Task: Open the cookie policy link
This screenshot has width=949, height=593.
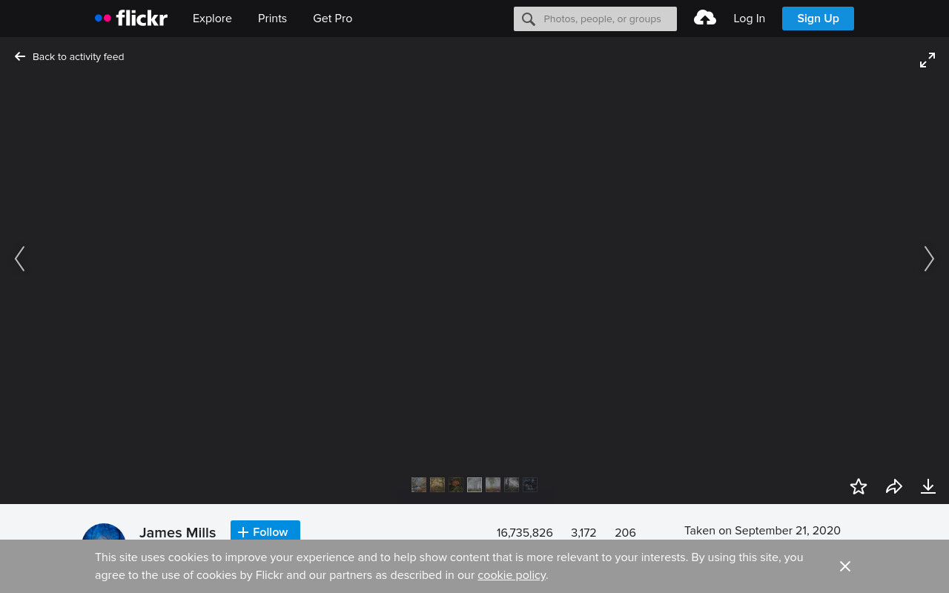Action: pos(512,575)
